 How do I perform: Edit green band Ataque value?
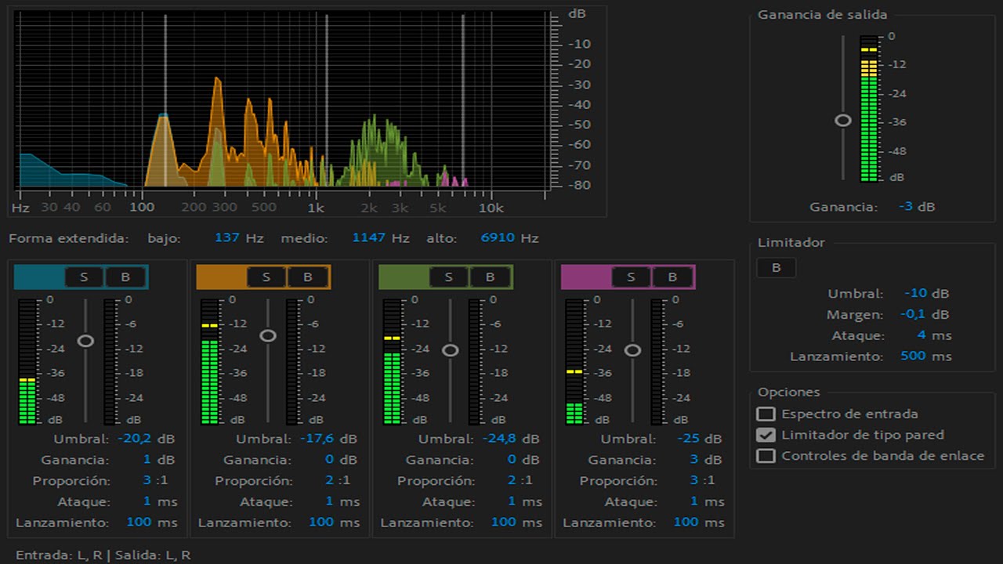click(512, 501)
